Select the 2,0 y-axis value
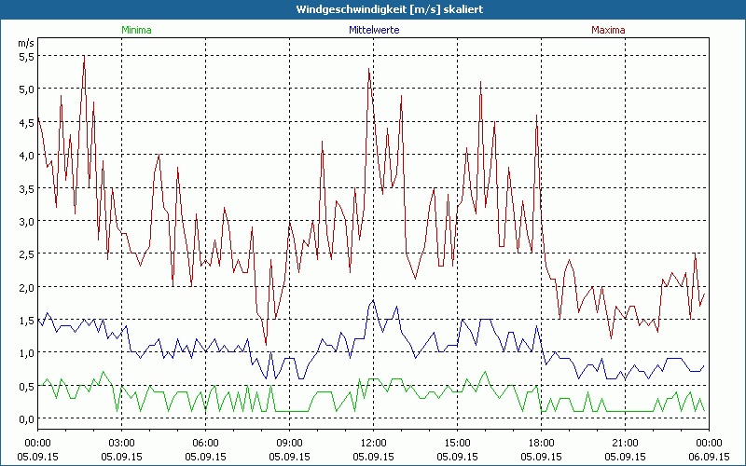The image size is (746, 466). coord(25,287)
